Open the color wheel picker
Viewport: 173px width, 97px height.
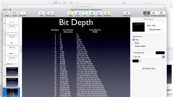pyautogui.click(x=140, y=61)
